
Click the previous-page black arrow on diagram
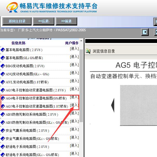113,105
